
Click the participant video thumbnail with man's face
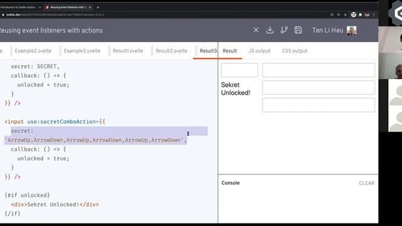click(390, 66)
